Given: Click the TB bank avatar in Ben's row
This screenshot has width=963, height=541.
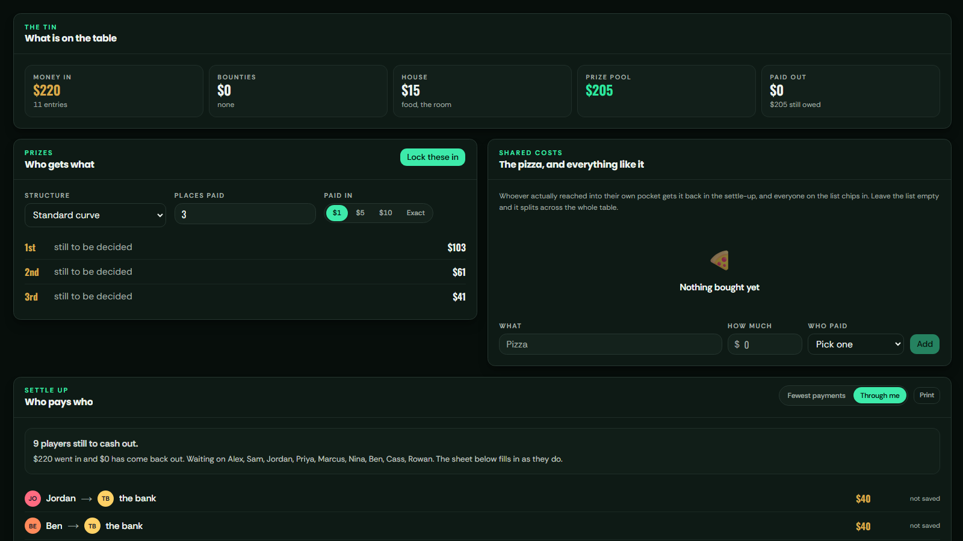Looking at the screenshot, I should point(92,526).
